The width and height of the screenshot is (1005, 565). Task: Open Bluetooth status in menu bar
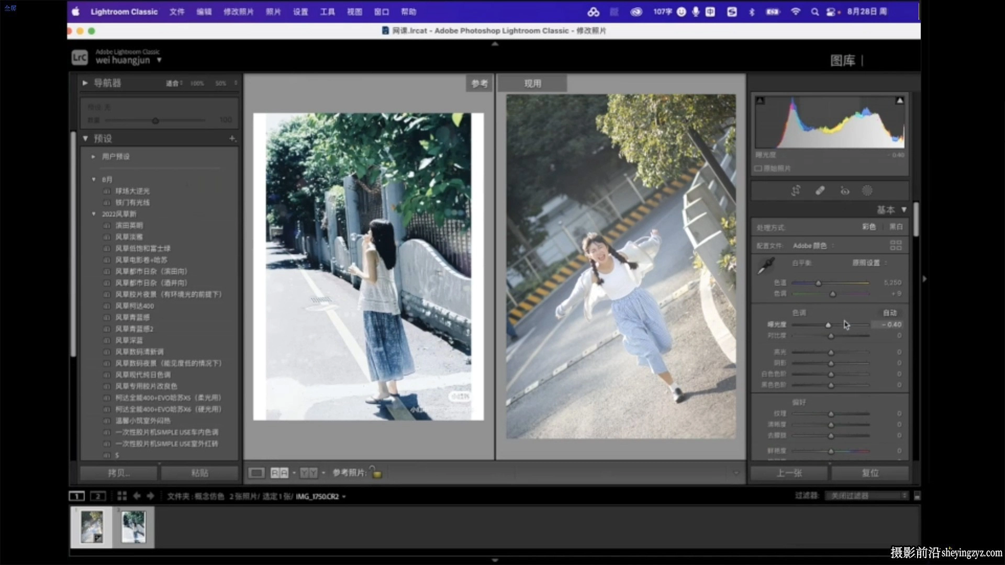pyautogui.click(x=752, y=12)
